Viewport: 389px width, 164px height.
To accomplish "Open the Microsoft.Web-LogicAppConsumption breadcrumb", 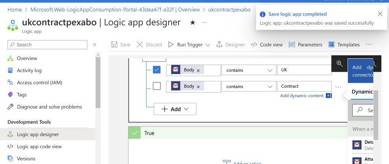I will point(115,9).
